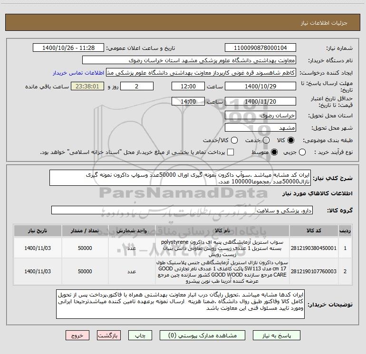Viewport: 366px width, 354px height.
Task: Click the ایجاد کننده درخواست field
Action: pyautogui.click(x=201, y=73)
